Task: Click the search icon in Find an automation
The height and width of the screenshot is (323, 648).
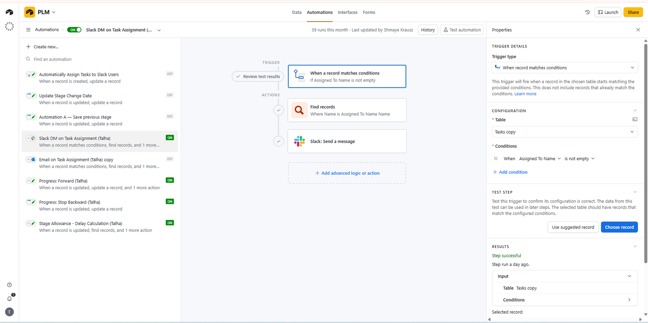Action: pos(28,59)
